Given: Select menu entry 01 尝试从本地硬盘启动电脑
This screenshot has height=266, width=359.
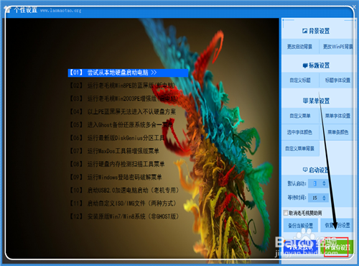Looking at the screenshot, I should coord(128,73).
